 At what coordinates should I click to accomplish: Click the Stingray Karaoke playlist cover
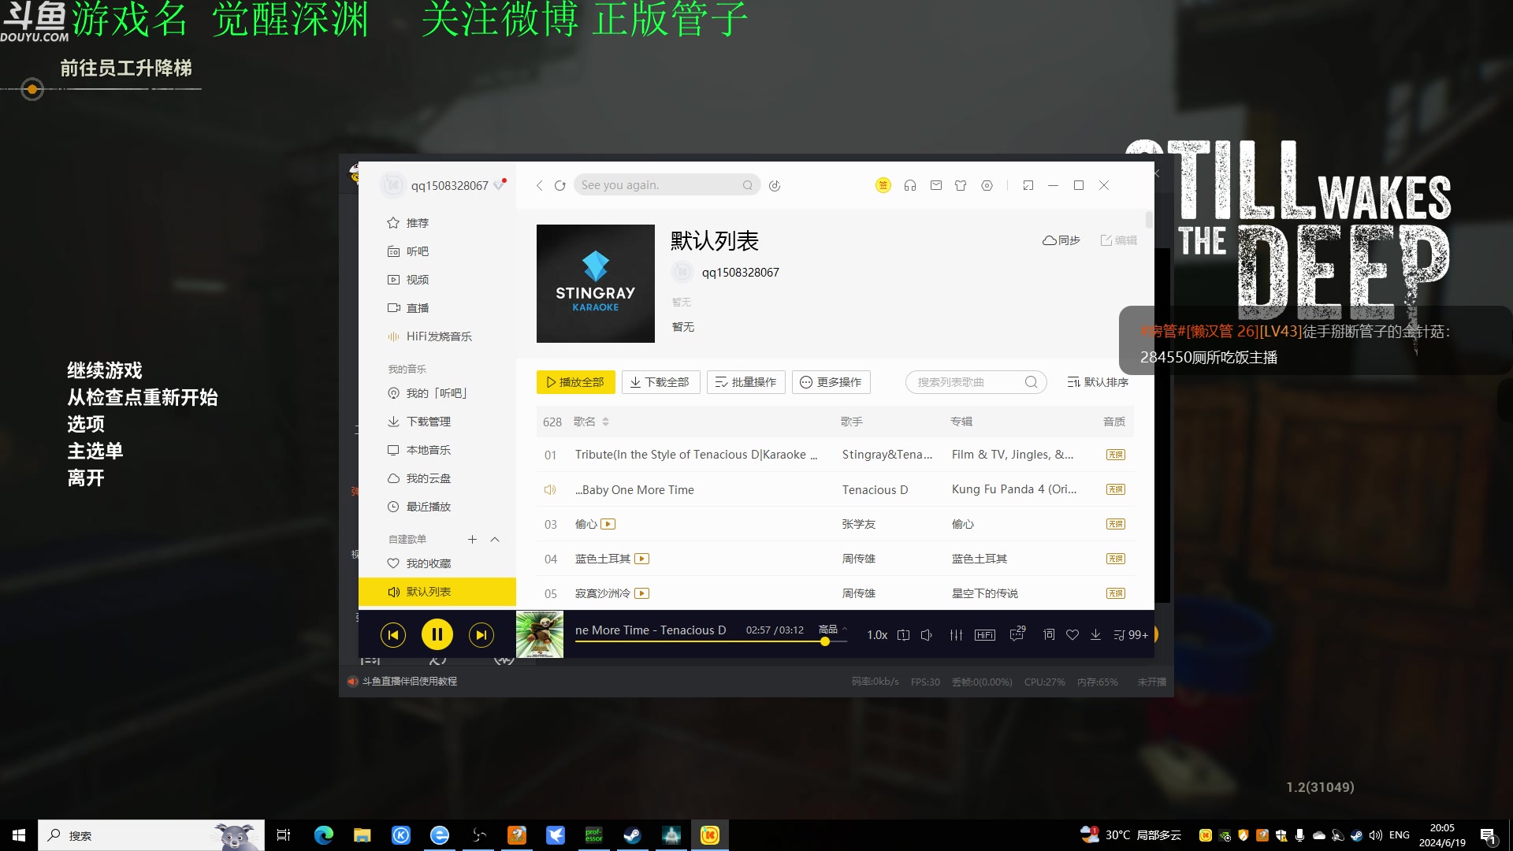point(595,284)
